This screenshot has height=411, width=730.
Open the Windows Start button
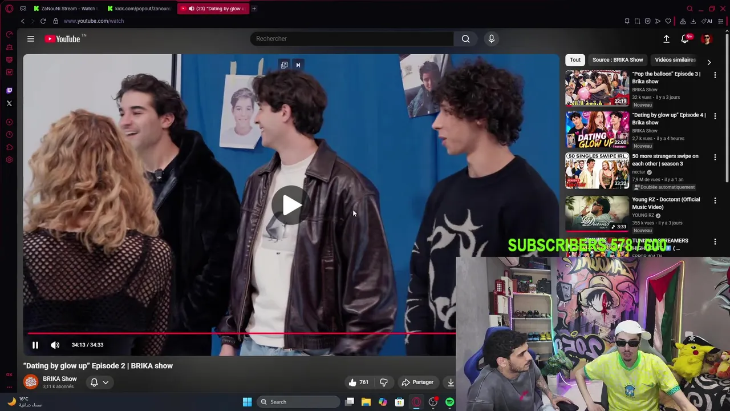point(247,402)
